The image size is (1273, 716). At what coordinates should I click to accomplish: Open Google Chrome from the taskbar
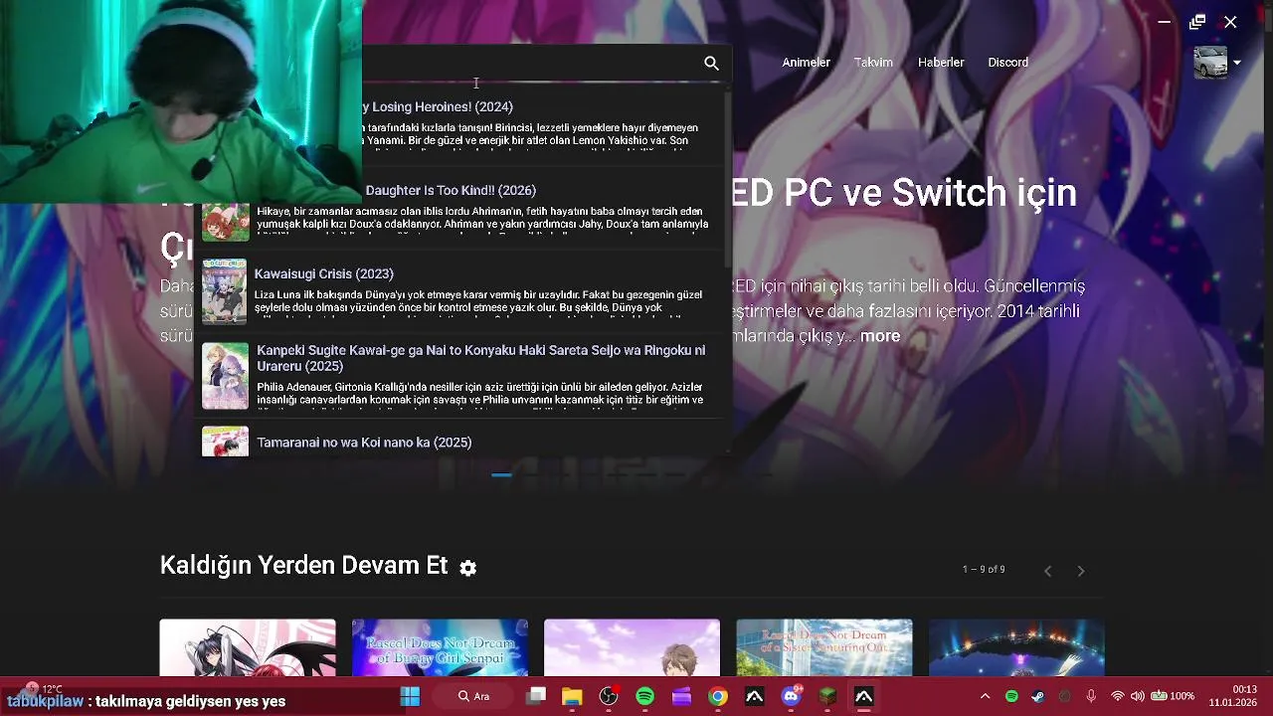tap(718, 696)
